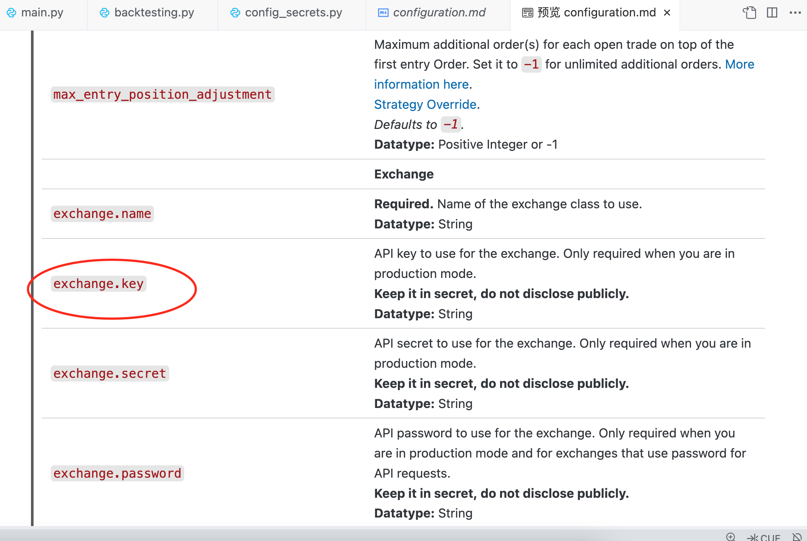Click the Python icon on backtesting.py tab
The width and height of the screenshot is (807, 541).
coord(104,13)
